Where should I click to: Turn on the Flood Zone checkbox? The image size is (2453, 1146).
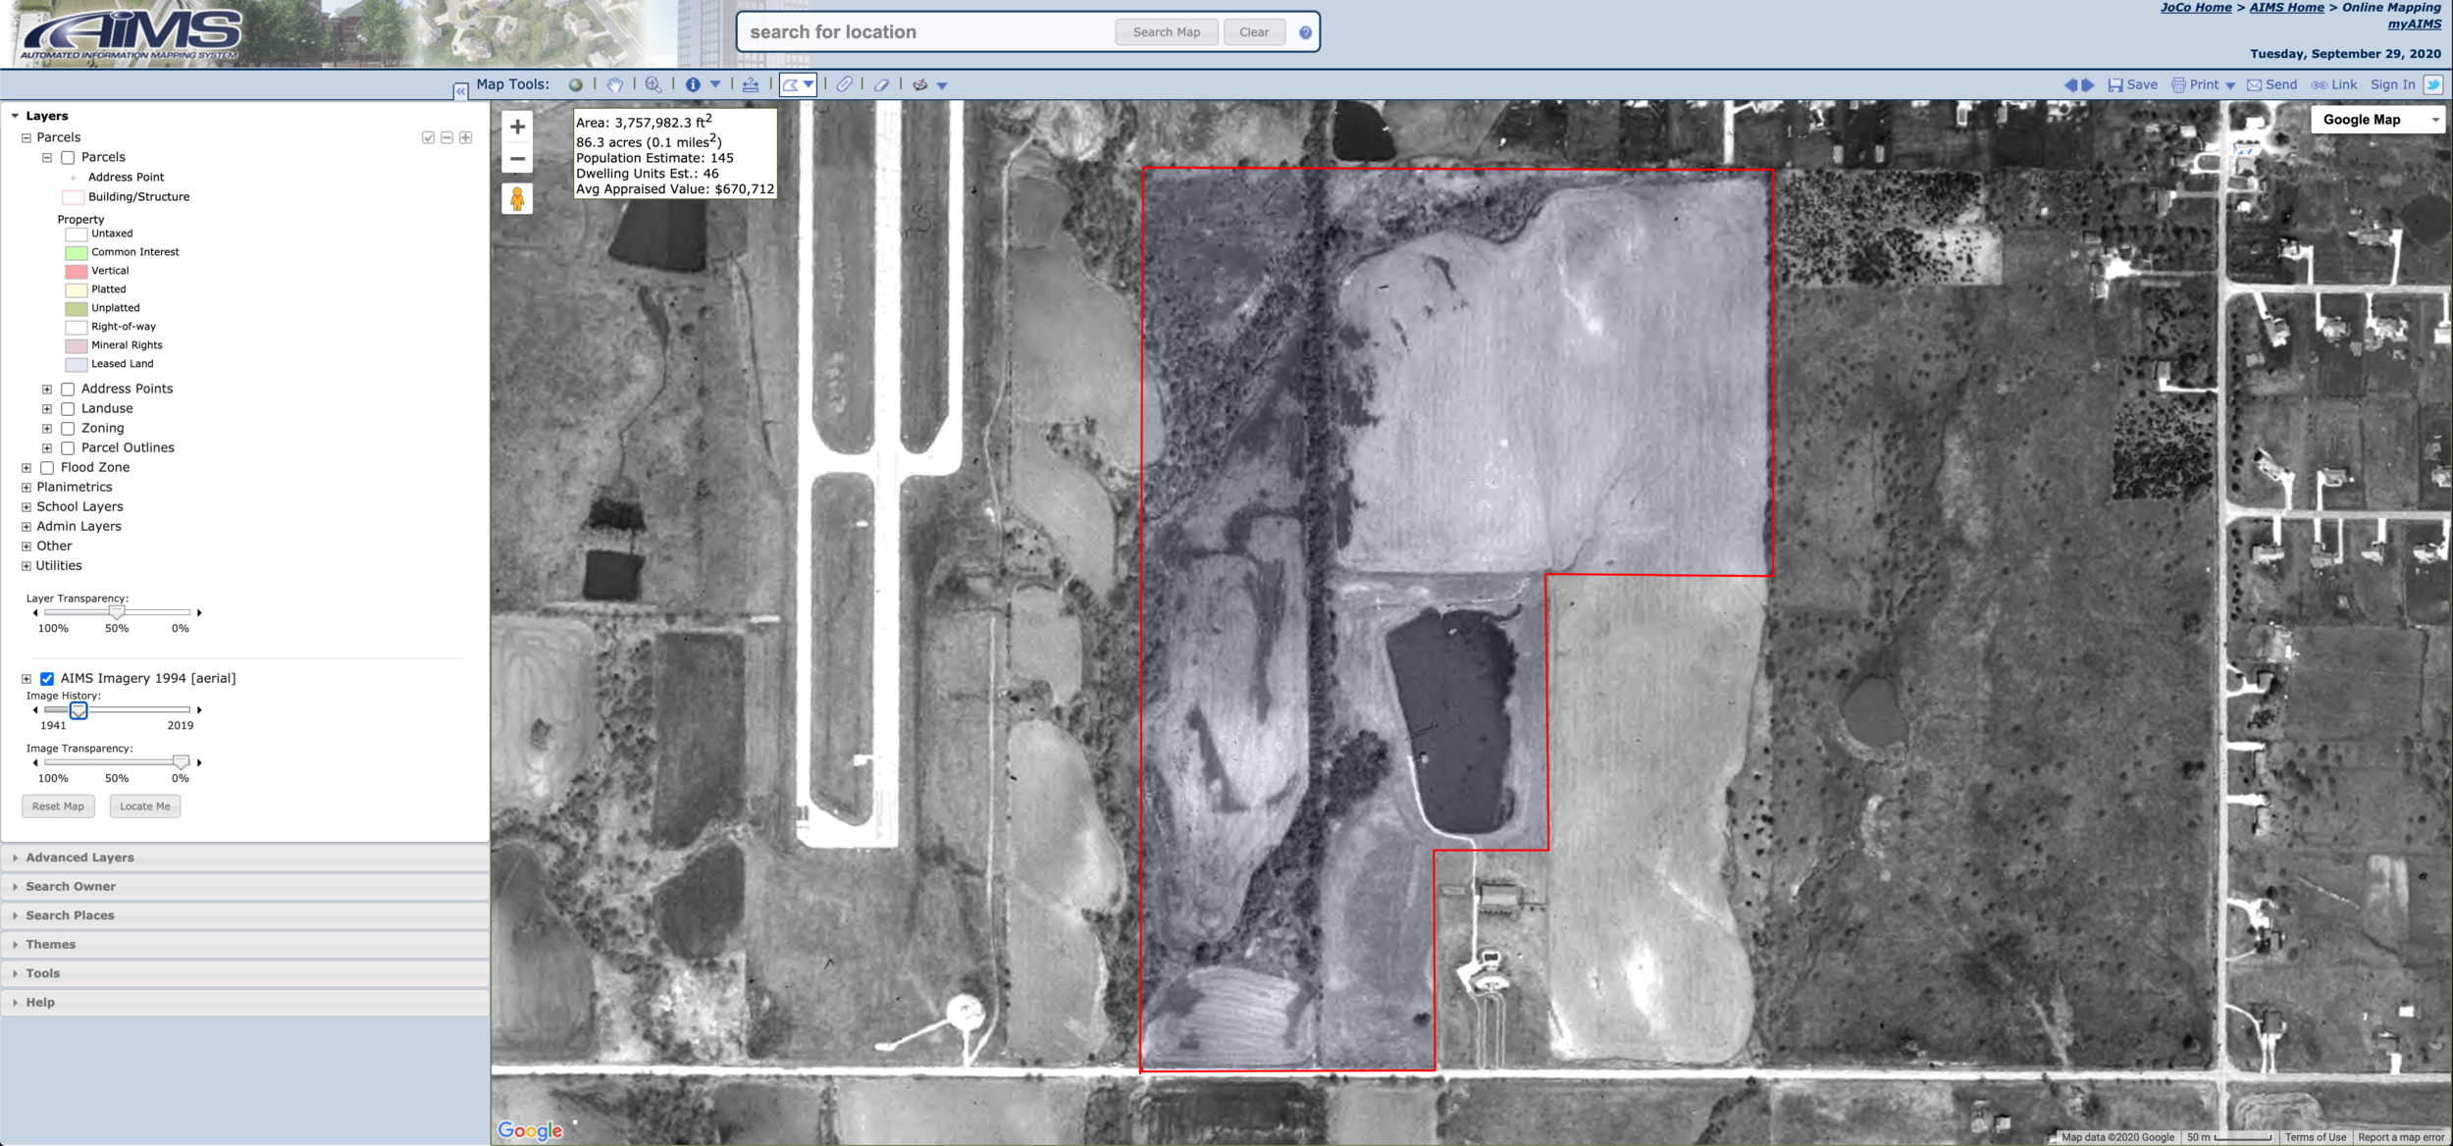coord(47,468)
